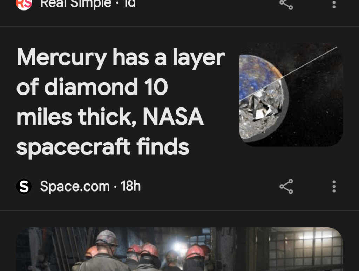Tap the Real Simple publisher logo
This screenshot has width=359, height=271.
pos(24,4)
